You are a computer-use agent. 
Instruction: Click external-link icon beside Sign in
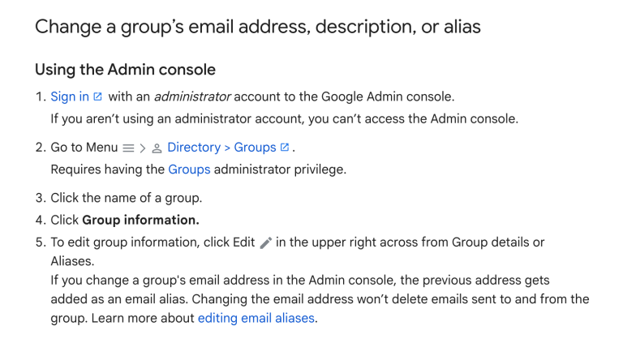(98, 97)
